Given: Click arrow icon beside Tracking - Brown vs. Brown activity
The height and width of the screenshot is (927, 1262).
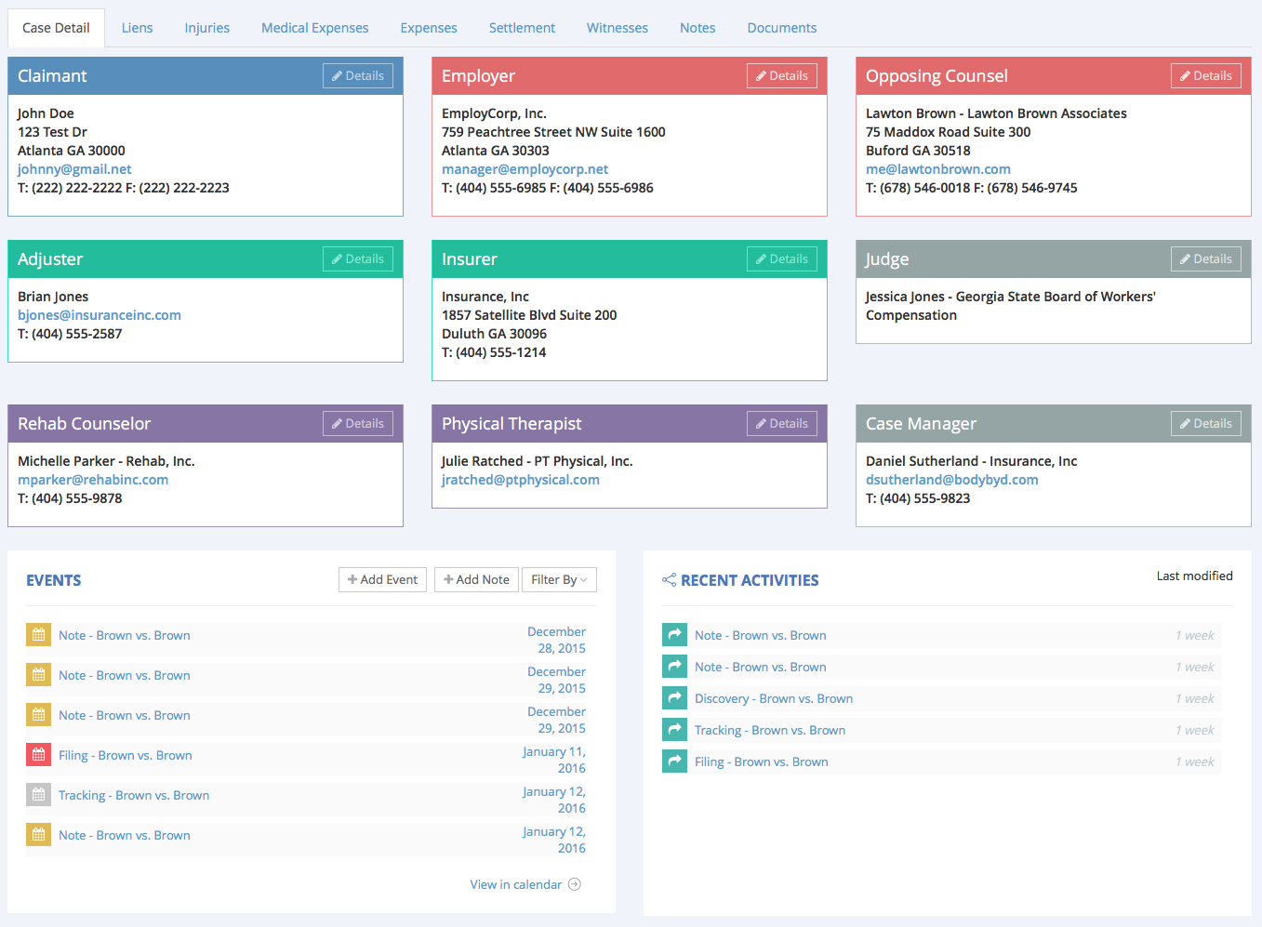Looking at the screenshot, I should (x=674, y=730).
